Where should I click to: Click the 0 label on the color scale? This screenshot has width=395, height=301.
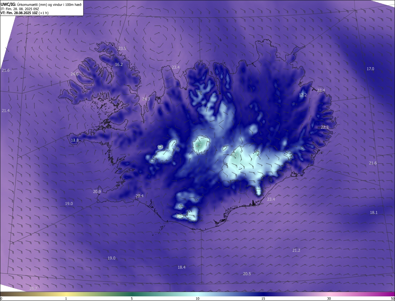[1, 299]
